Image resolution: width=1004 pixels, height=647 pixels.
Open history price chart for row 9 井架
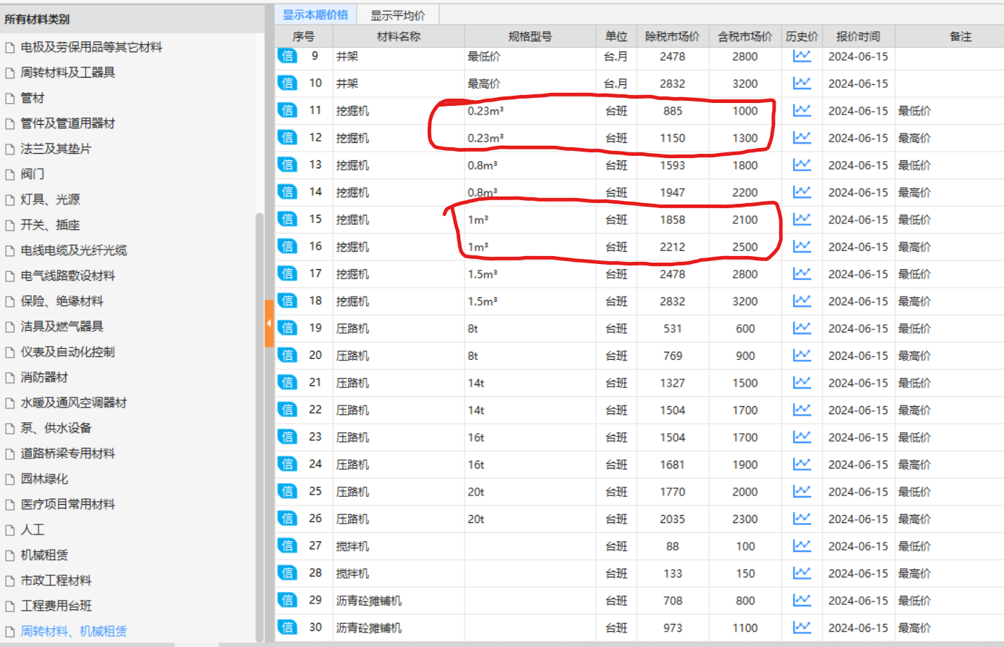point(802,56)
